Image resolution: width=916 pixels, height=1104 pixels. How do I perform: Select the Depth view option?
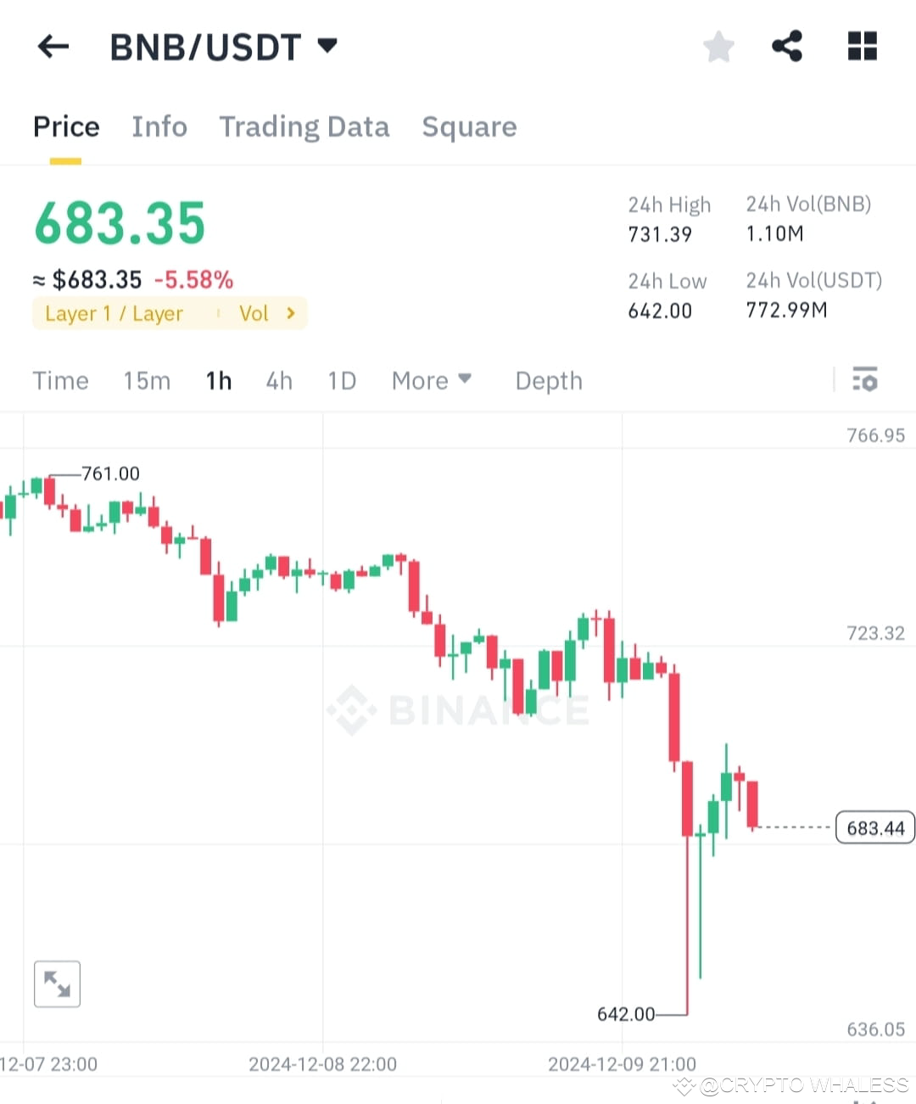548,380
